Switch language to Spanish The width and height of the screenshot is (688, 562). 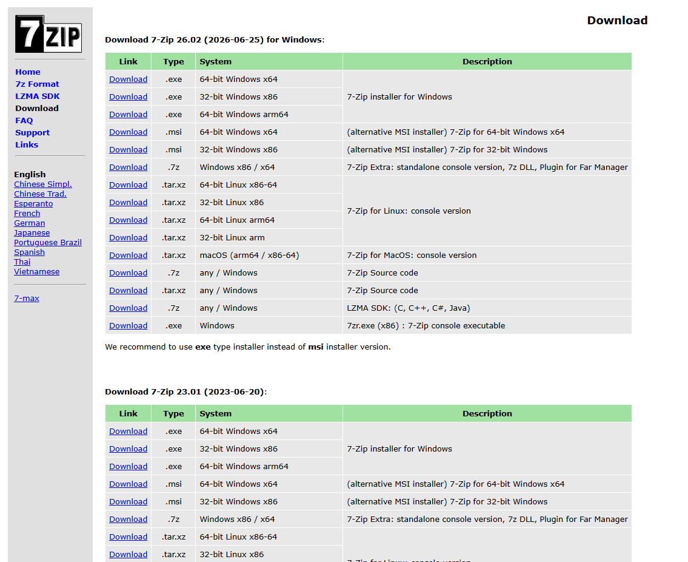click(x=29, y=252)
